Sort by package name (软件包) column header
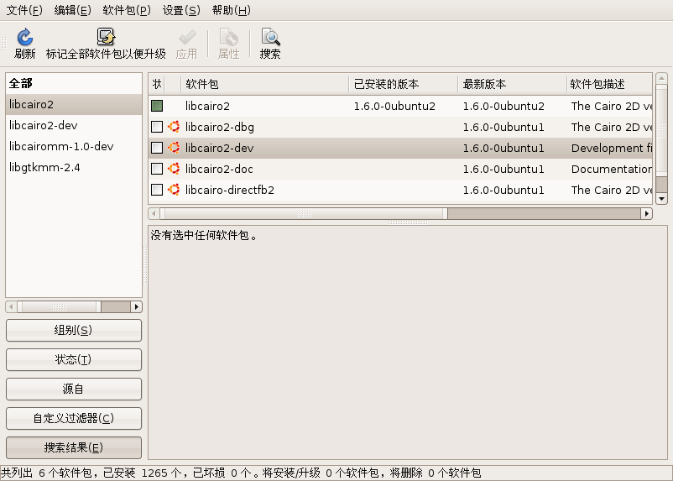673x481 pixels. [x=265, y=84]
